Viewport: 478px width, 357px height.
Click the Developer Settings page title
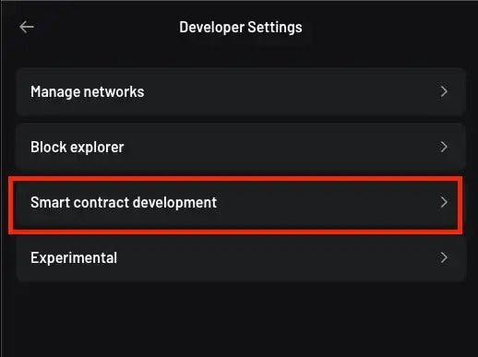click(x=241, y=28)
